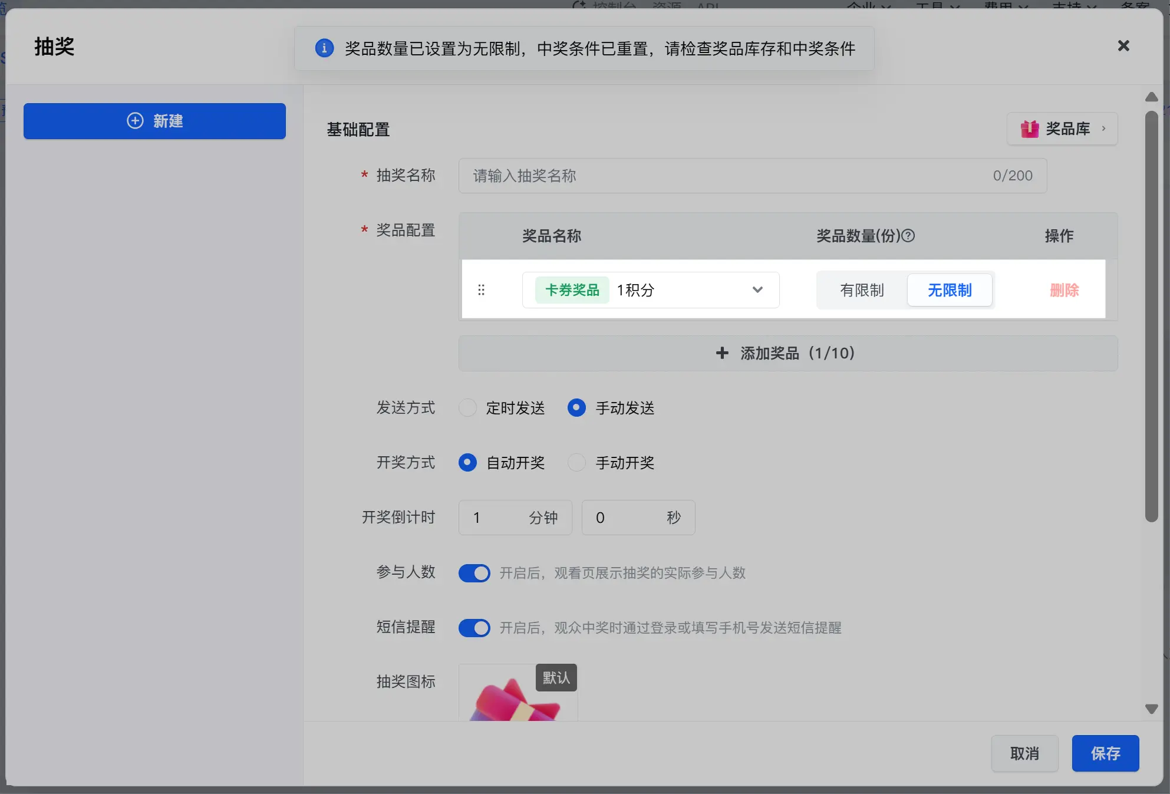Click the 分钟 countdown input field
Image resolution: width=1170 pixels, height=794 pixels.
[515, 518]
